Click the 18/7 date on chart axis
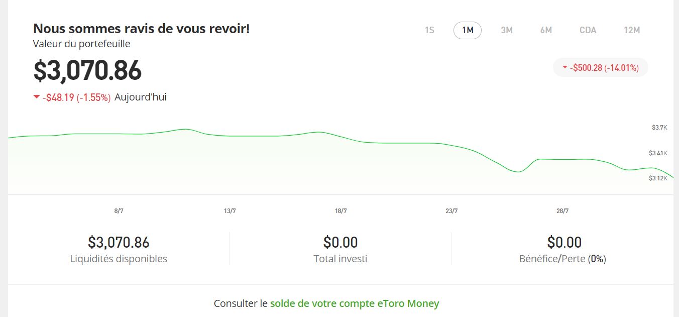 point(341,211)
